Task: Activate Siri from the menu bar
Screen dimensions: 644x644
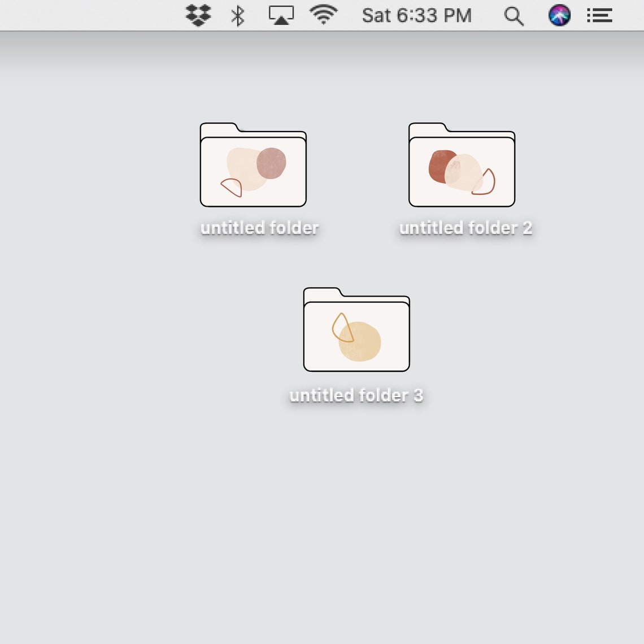Action: 558,15
